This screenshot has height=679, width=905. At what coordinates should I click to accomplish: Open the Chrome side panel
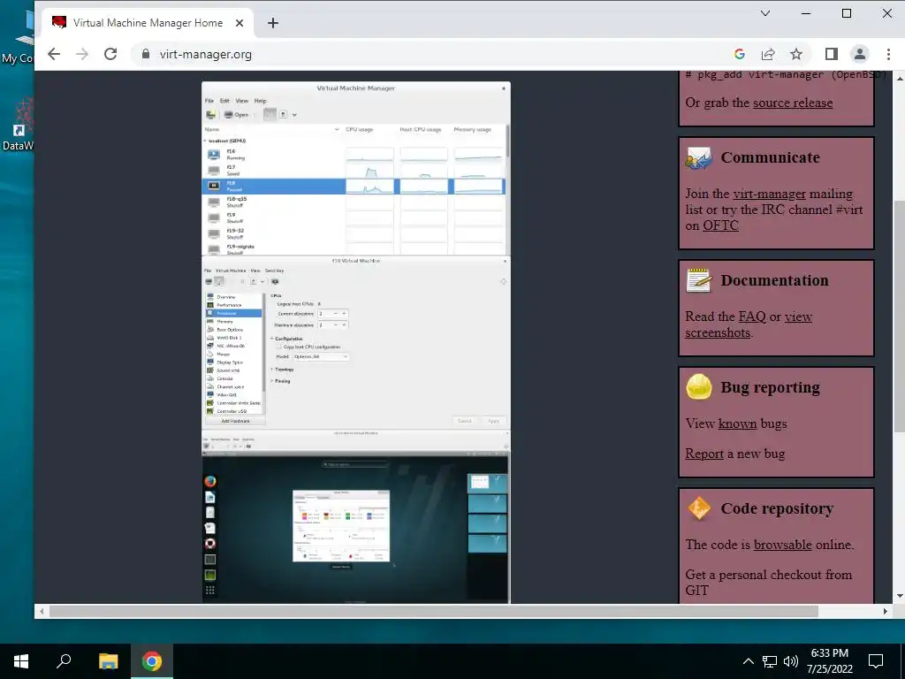pyautogui.click(x=831, y=54)
